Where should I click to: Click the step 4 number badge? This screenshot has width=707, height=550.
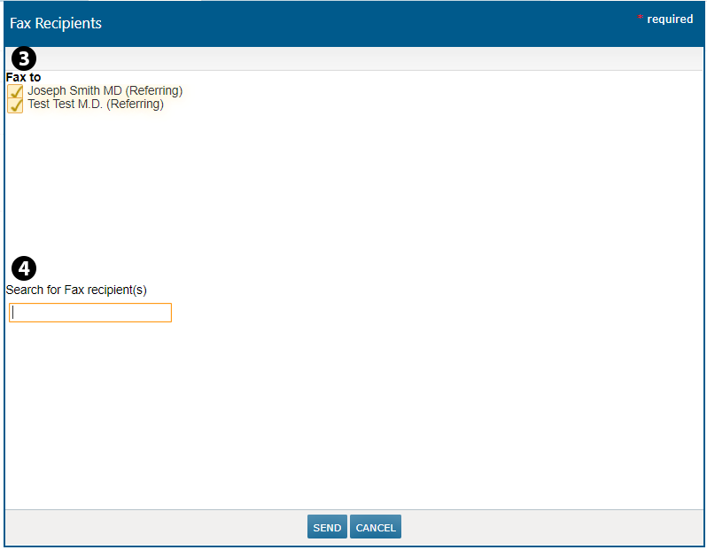(24, 267)
